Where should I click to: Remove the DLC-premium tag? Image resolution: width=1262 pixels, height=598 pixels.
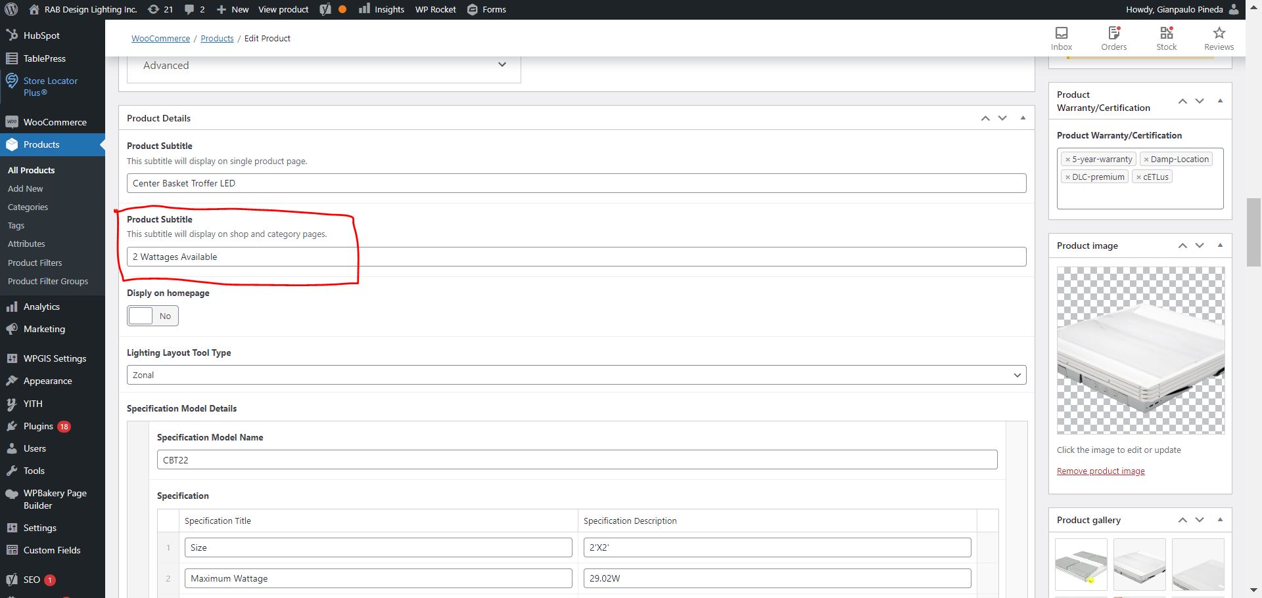(x=1067, y=177)
